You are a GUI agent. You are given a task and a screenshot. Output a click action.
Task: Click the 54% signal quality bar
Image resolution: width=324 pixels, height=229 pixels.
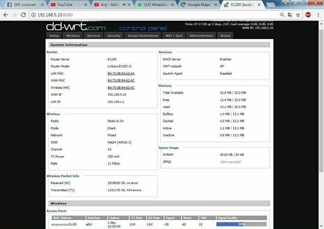pyautogui.click(x=241, y=224)
